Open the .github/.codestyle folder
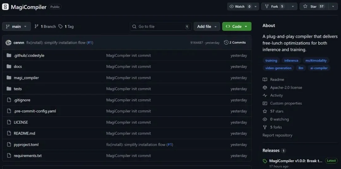 coord(29,55)
